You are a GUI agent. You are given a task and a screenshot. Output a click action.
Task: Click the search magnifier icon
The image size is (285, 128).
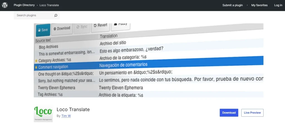(x=56, y=16)
